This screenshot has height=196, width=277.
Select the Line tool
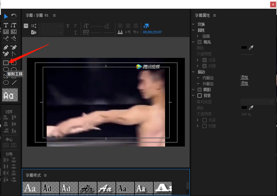[x=14, y=82]
